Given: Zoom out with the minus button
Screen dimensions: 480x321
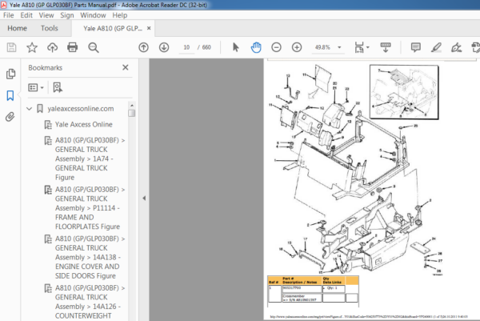Looking at the screenshot, I should tap(276, 47).
